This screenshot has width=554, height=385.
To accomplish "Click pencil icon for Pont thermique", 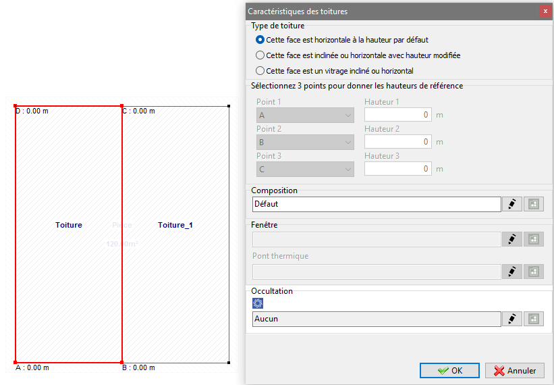I will pyautogui.click(x=512, y=272).
